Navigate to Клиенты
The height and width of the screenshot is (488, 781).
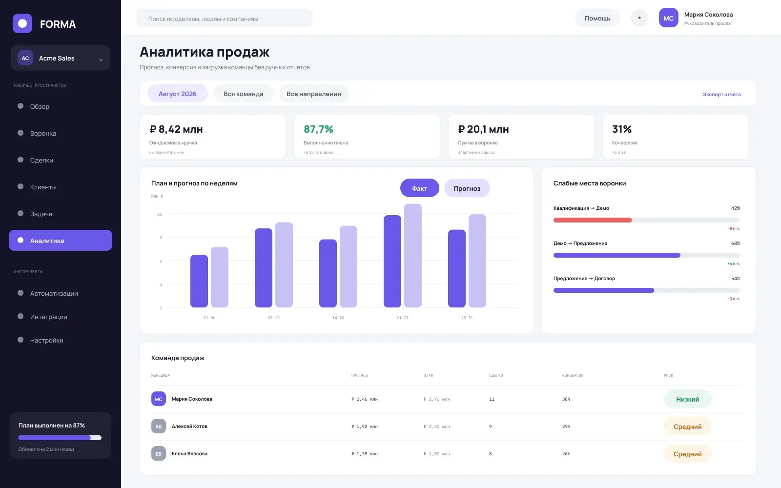(x=61, y=187)
